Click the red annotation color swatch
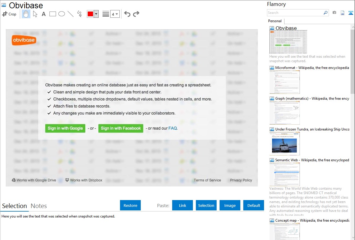355x240 pixels. pos(90,14)
